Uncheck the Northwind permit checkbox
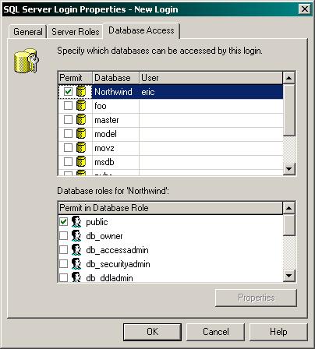 pos(68,91)
